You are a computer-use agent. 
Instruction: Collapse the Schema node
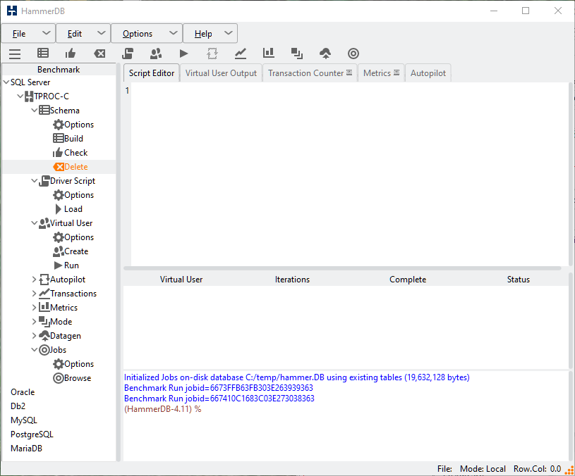(35, 110)
